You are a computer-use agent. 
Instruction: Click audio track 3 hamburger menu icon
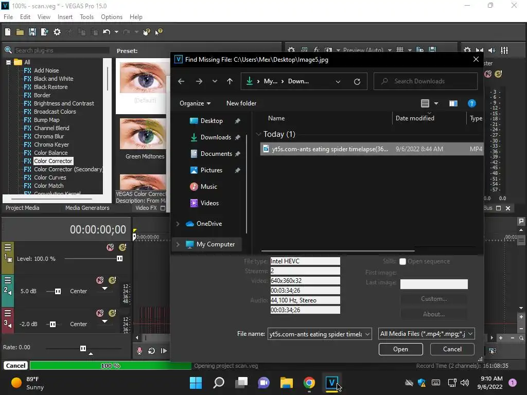(8, 313)
